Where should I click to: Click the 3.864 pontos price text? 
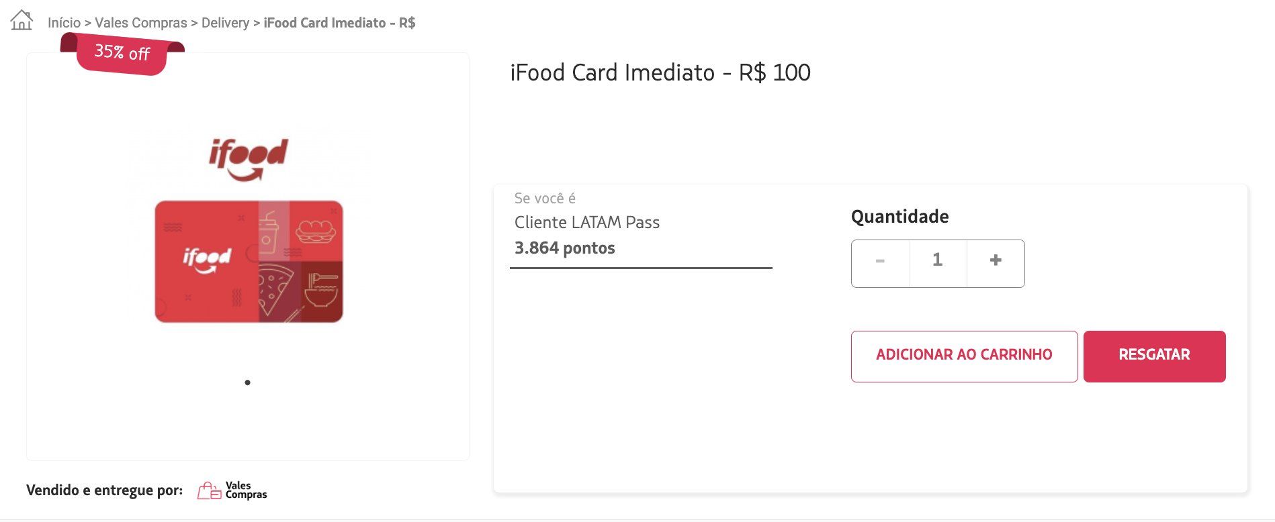[564, 248]
